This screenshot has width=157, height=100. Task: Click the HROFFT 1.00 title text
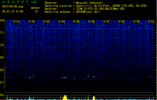click(x=20, y=2)
